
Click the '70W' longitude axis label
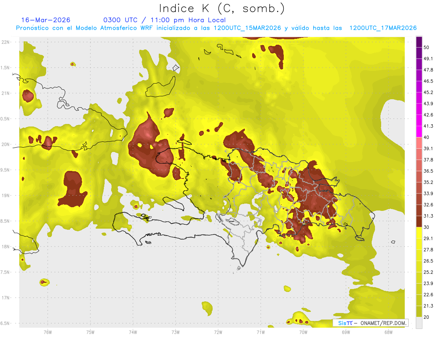click(303, 332)
